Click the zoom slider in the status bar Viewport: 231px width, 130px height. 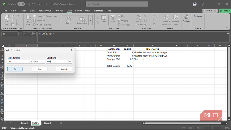212,128
